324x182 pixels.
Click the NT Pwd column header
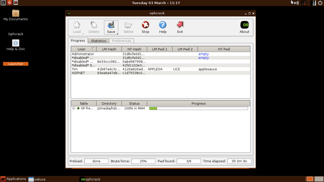pos(224,49)
